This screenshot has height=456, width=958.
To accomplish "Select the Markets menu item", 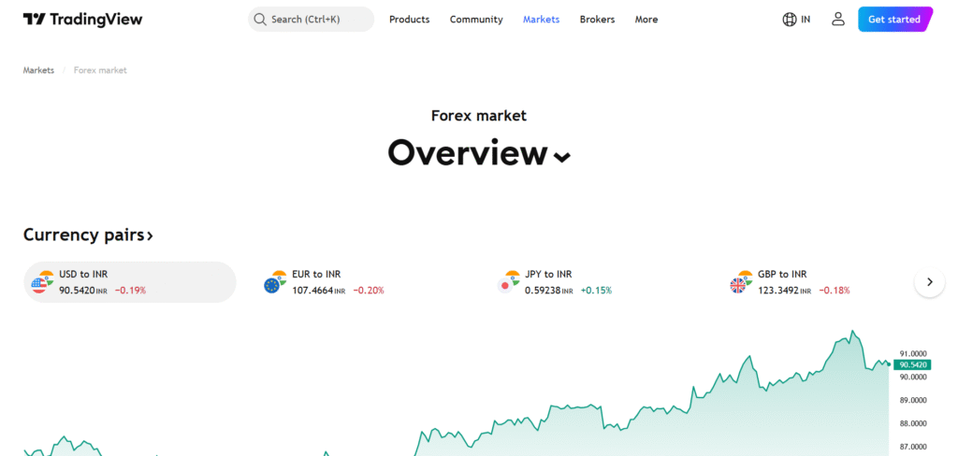I will click(541, 20).
